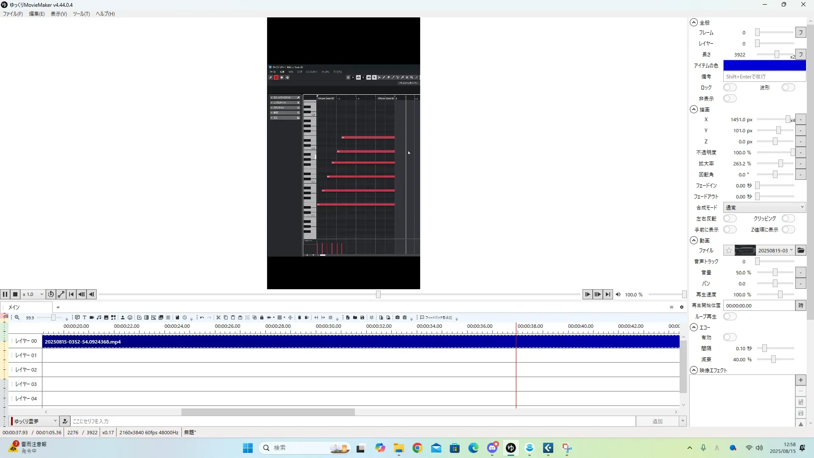
Task: Click the undo arrow in timeline toolbar
Action: [202, 318]
